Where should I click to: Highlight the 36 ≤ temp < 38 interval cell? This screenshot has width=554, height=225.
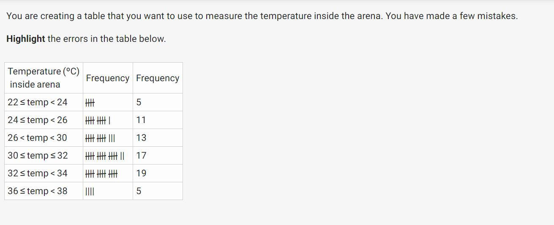coord(38,191)
